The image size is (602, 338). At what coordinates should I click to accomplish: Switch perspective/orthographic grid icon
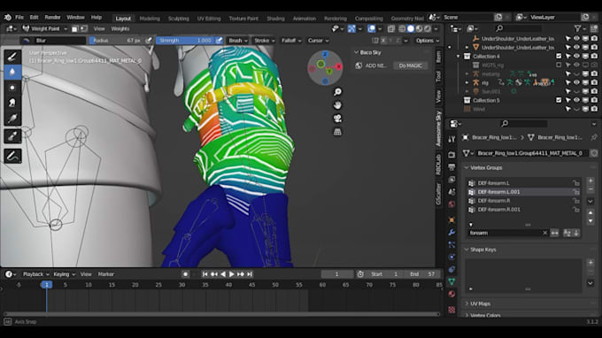(337, 132)
